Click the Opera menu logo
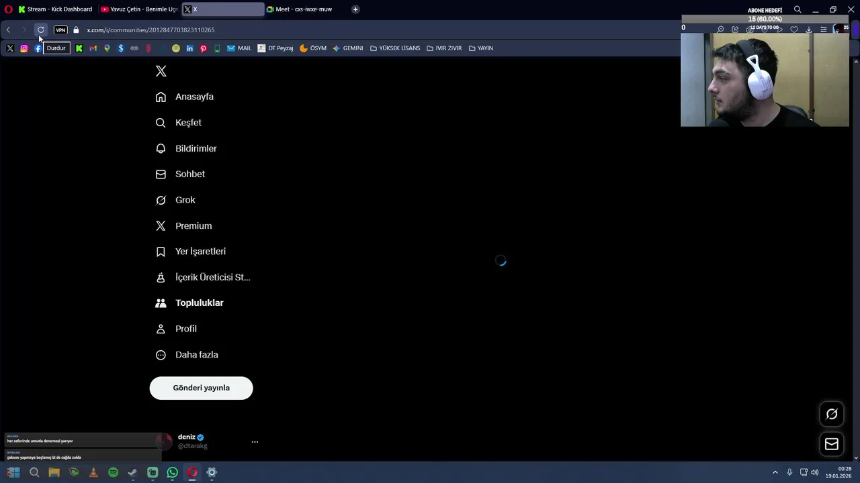The image size is (860, 483). pyautogui.click(x=8, y=9)
